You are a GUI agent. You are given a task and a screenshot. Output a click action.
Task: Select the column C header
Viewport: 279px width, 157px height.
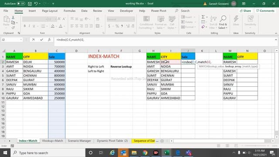tap(57, 51)
